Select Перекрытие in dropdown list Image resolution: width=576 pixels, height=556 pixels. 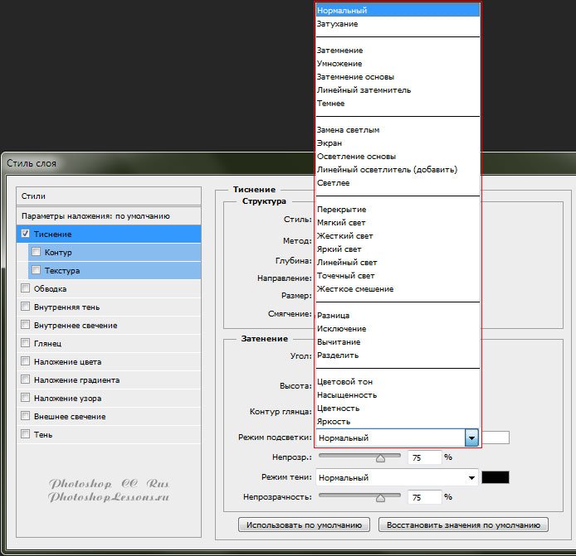(x=341, y=210)
